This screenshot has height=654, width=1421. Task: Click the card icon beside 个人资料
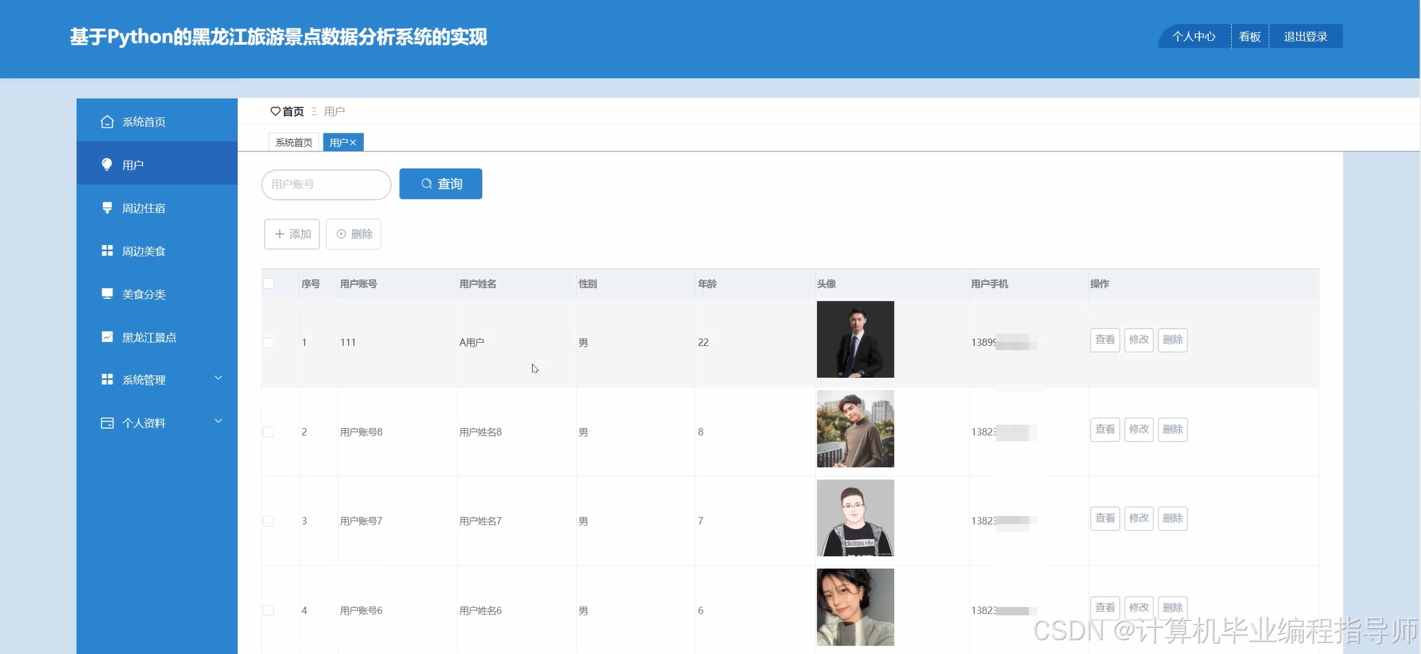[107, 423]
